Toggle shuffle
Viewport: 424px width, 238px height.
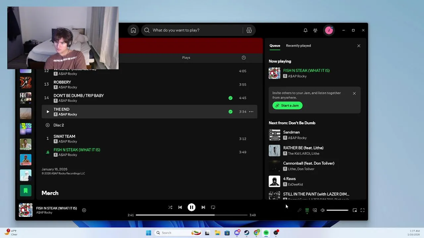(170, 207)
